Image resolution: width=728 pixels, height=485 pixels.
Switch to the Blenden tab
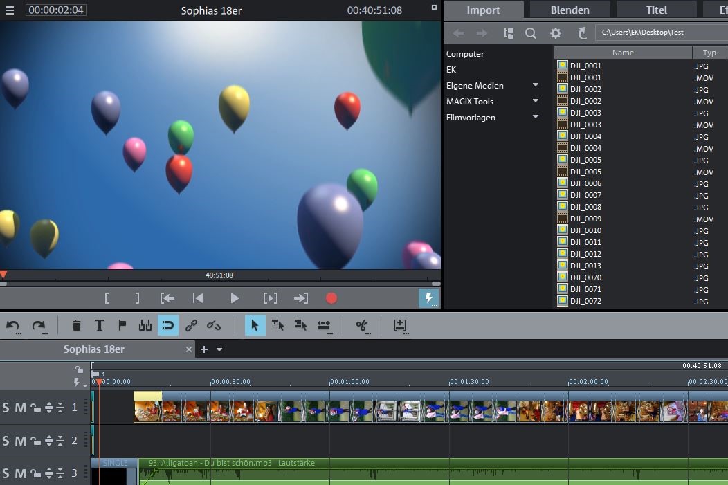[x=570, y=10]
